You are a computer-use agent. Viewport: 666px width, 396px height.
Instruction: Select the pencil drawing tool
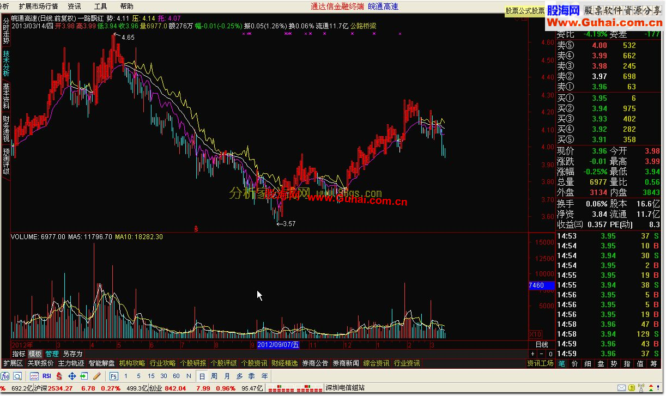(97, 376)
